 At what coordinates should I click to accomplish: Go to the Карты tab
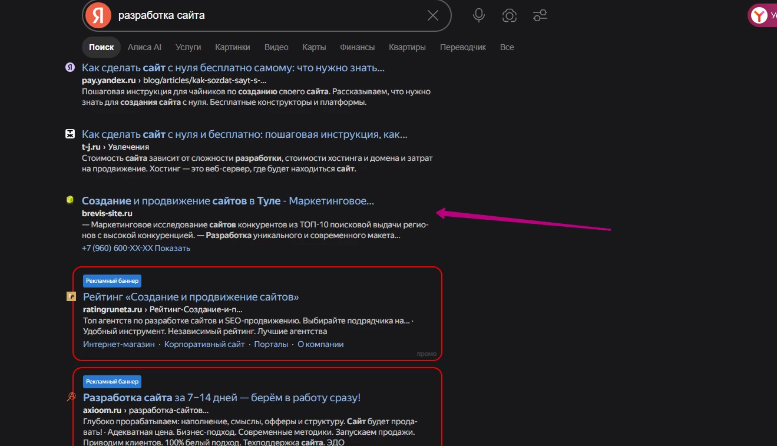(314, 47)
